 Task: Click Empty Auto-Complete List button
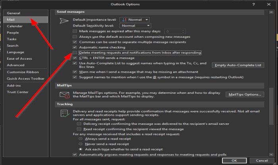click(x=238, y=65)
